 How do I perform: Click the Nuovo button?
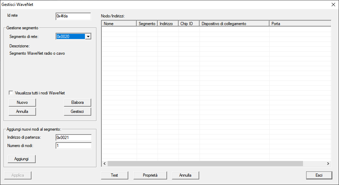(22, 102)
